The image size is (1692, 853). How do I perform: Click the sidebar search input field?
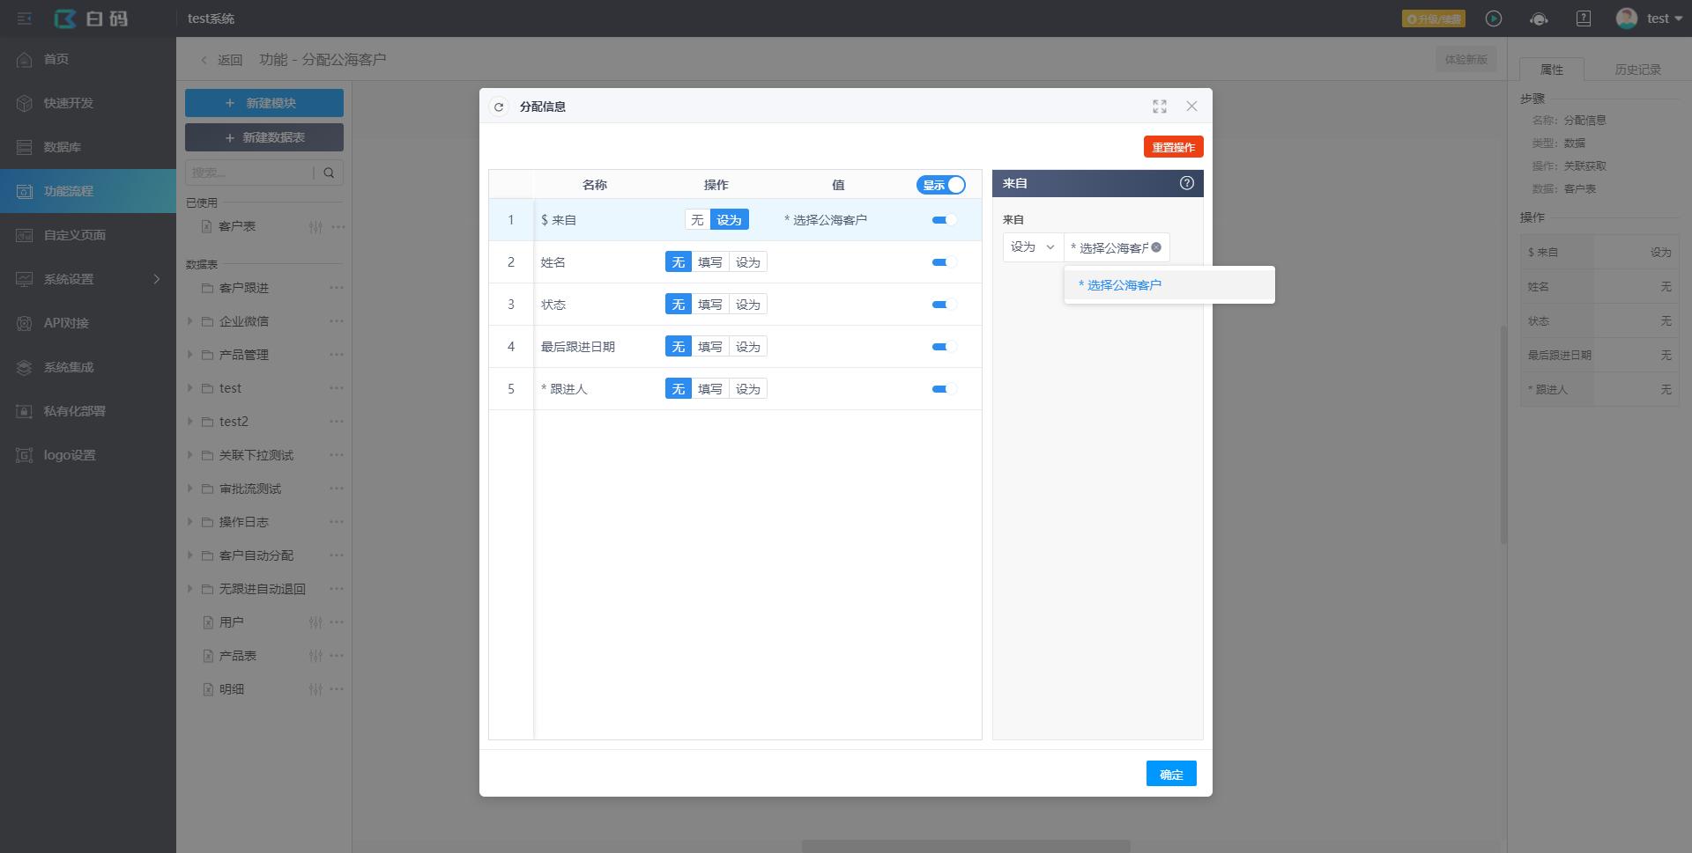[249, 173]
